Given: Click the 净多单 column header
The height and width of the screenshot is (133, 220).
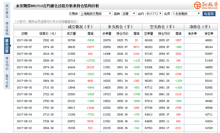Looking at the screenshot, I should pyautogui.click(x=192, y=34).
